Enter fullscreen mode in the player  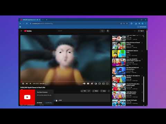click(107, 83)
